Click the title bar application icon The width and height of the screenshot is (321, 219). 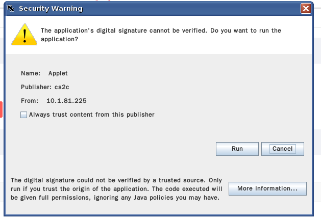point(10,8)
